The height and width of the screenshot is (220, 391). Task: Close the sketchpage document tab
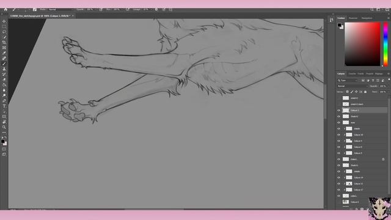(73, 16)
